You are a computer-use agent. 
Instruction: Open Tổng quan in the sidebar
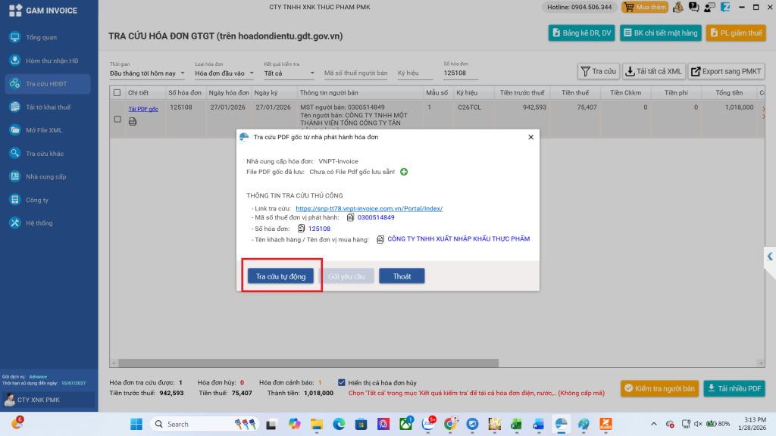[41, 37]
